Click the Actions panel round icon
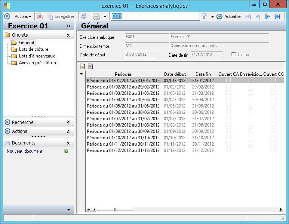 click(x=7, y=131)
